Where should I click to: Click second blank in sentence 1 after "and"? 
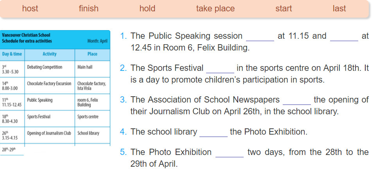click(344, 37)
